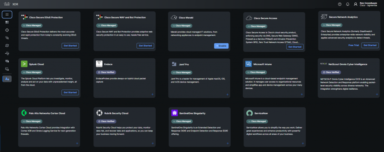Open the dashboard grid icon in sidebar
The height and width of the screenshot is (152, 384).
(x=7, y=22)
